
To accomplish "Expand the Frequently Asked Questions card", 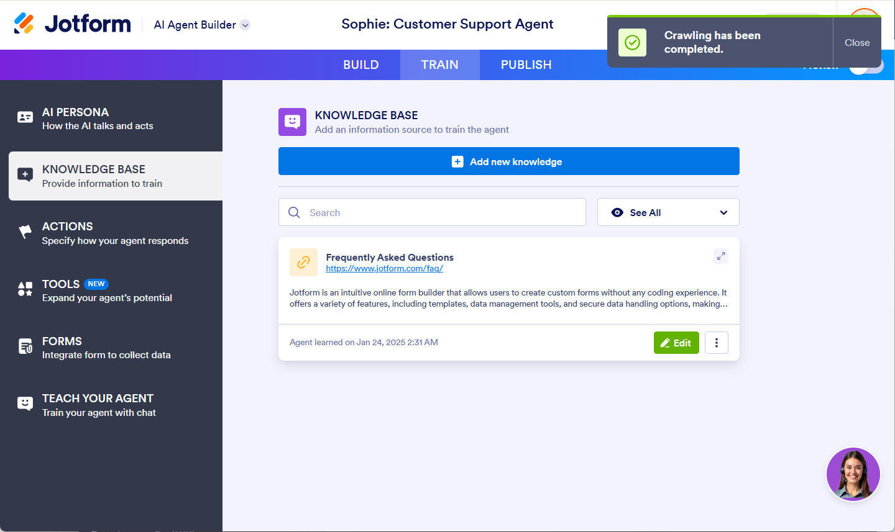I will [x=721, y=256].
